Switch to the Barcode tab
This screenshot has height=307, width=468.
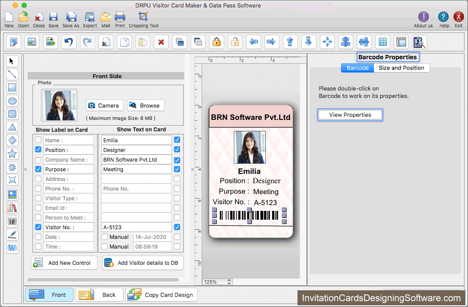pyautogui.click(x=358, y=68)
